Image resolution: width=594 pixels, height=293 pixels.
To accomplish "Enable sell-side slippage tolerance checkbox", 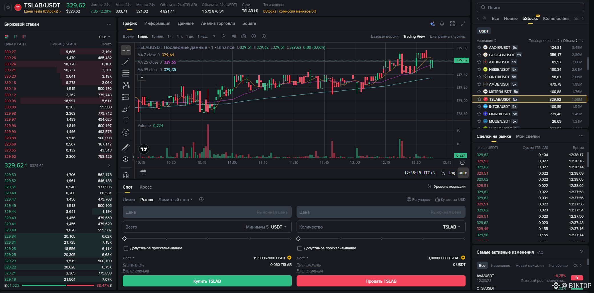I will pyautogui.click(x=300, y=248).
